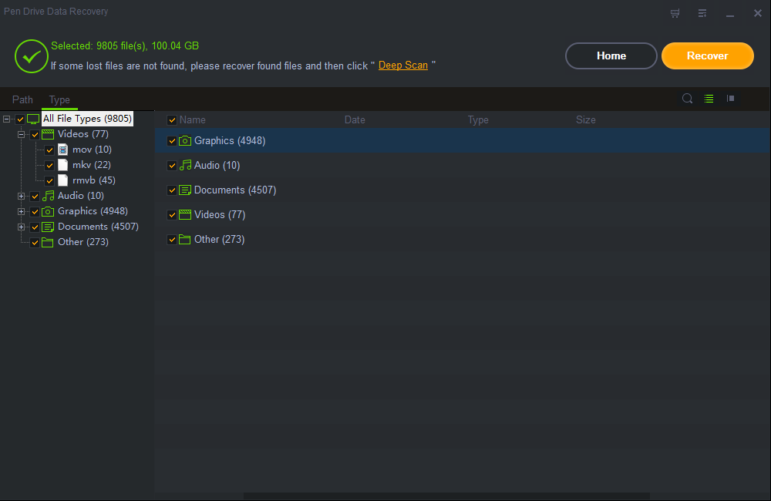Click the orange Recover button
Screen dimensions: 771x501
[x=707, y=55]
